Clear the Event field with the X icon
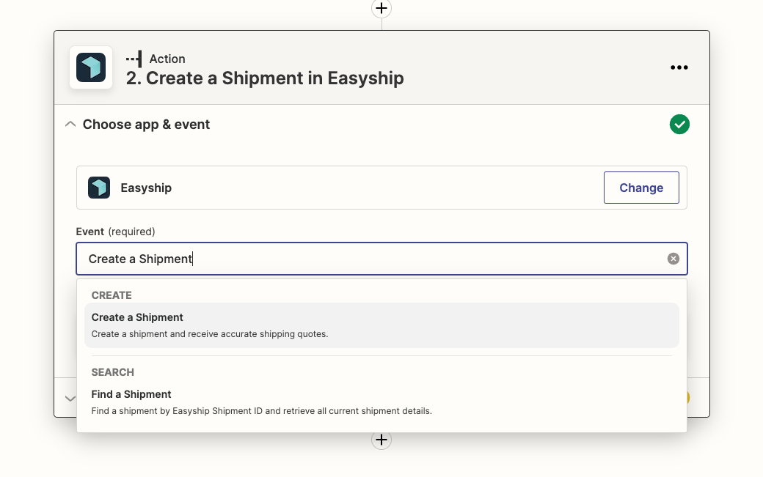The height and width of the screenshot is (477, 763). pyautogui.click(x=673, y=259)
